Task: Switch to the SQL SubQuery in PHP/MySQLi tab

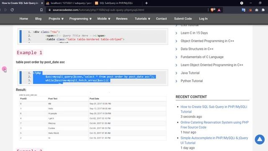Action: [x=116, y=3]
